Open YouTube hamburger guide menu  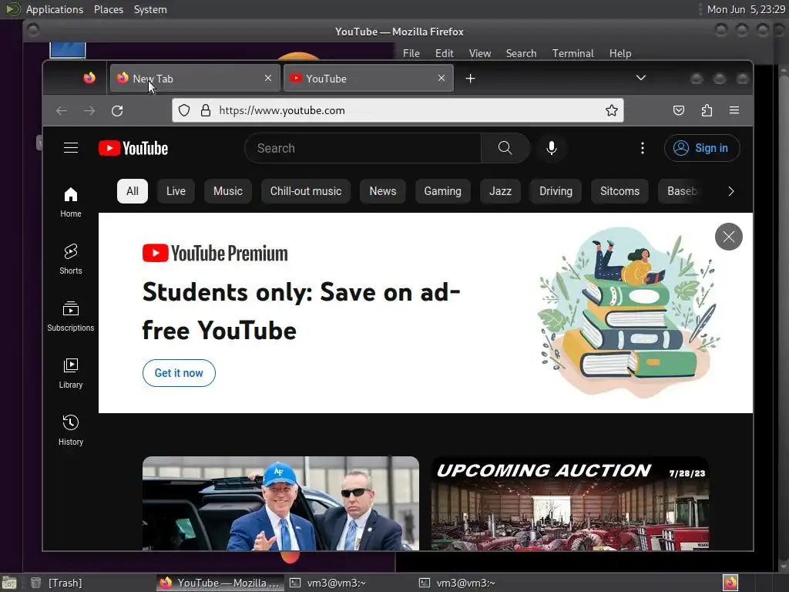71,147
